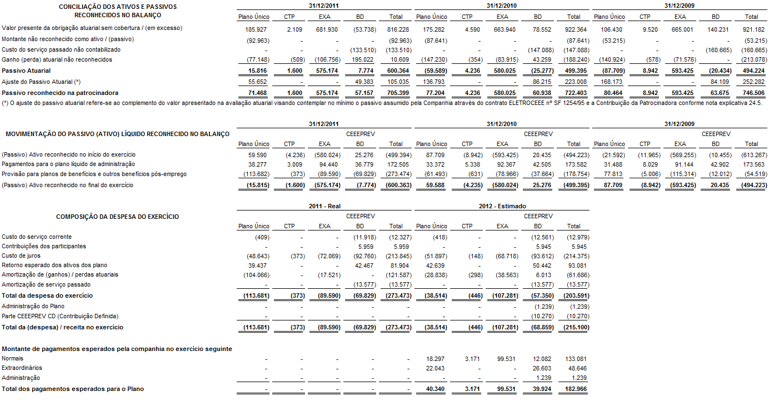Select the 'Custo de juros' row label

(21, 255)
